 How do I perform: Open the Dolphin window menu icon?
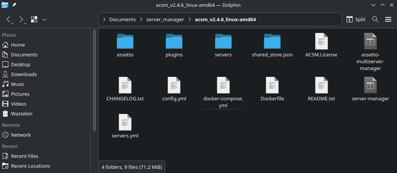click(5, 5)
